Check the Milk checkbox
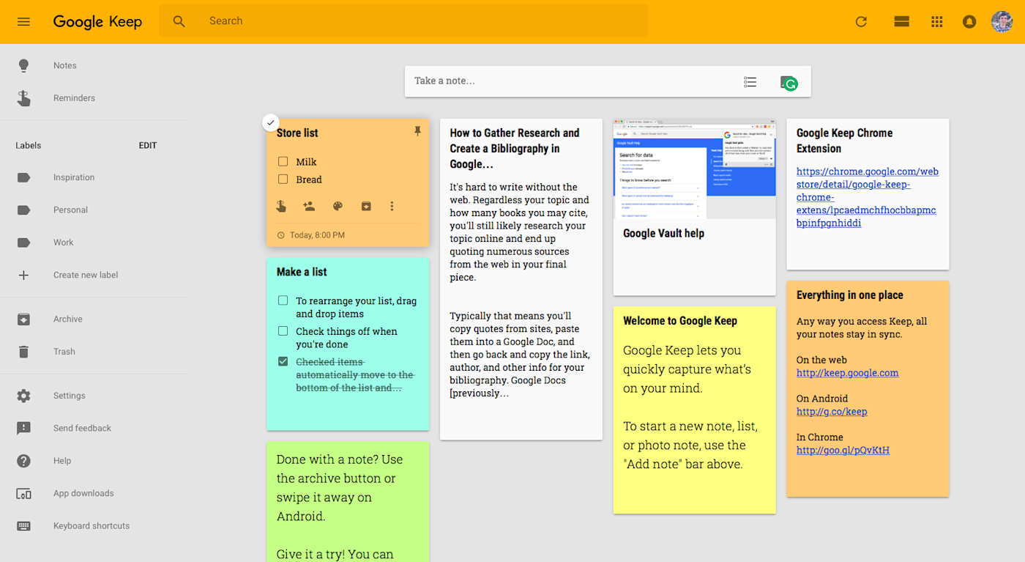1025x562 pixels. [283, 161]
